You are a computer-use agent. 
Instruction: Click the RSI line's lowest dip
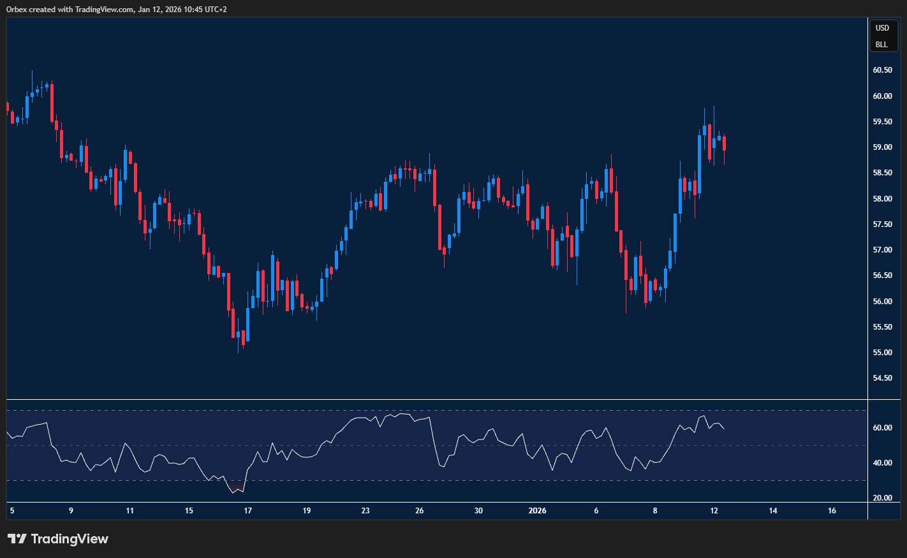[x=234, y=492]
